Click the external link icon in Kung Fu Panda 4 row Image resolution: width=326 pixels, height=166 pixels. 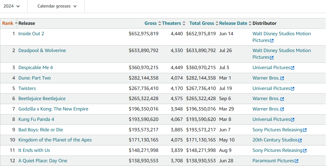[x=293, y=120]
